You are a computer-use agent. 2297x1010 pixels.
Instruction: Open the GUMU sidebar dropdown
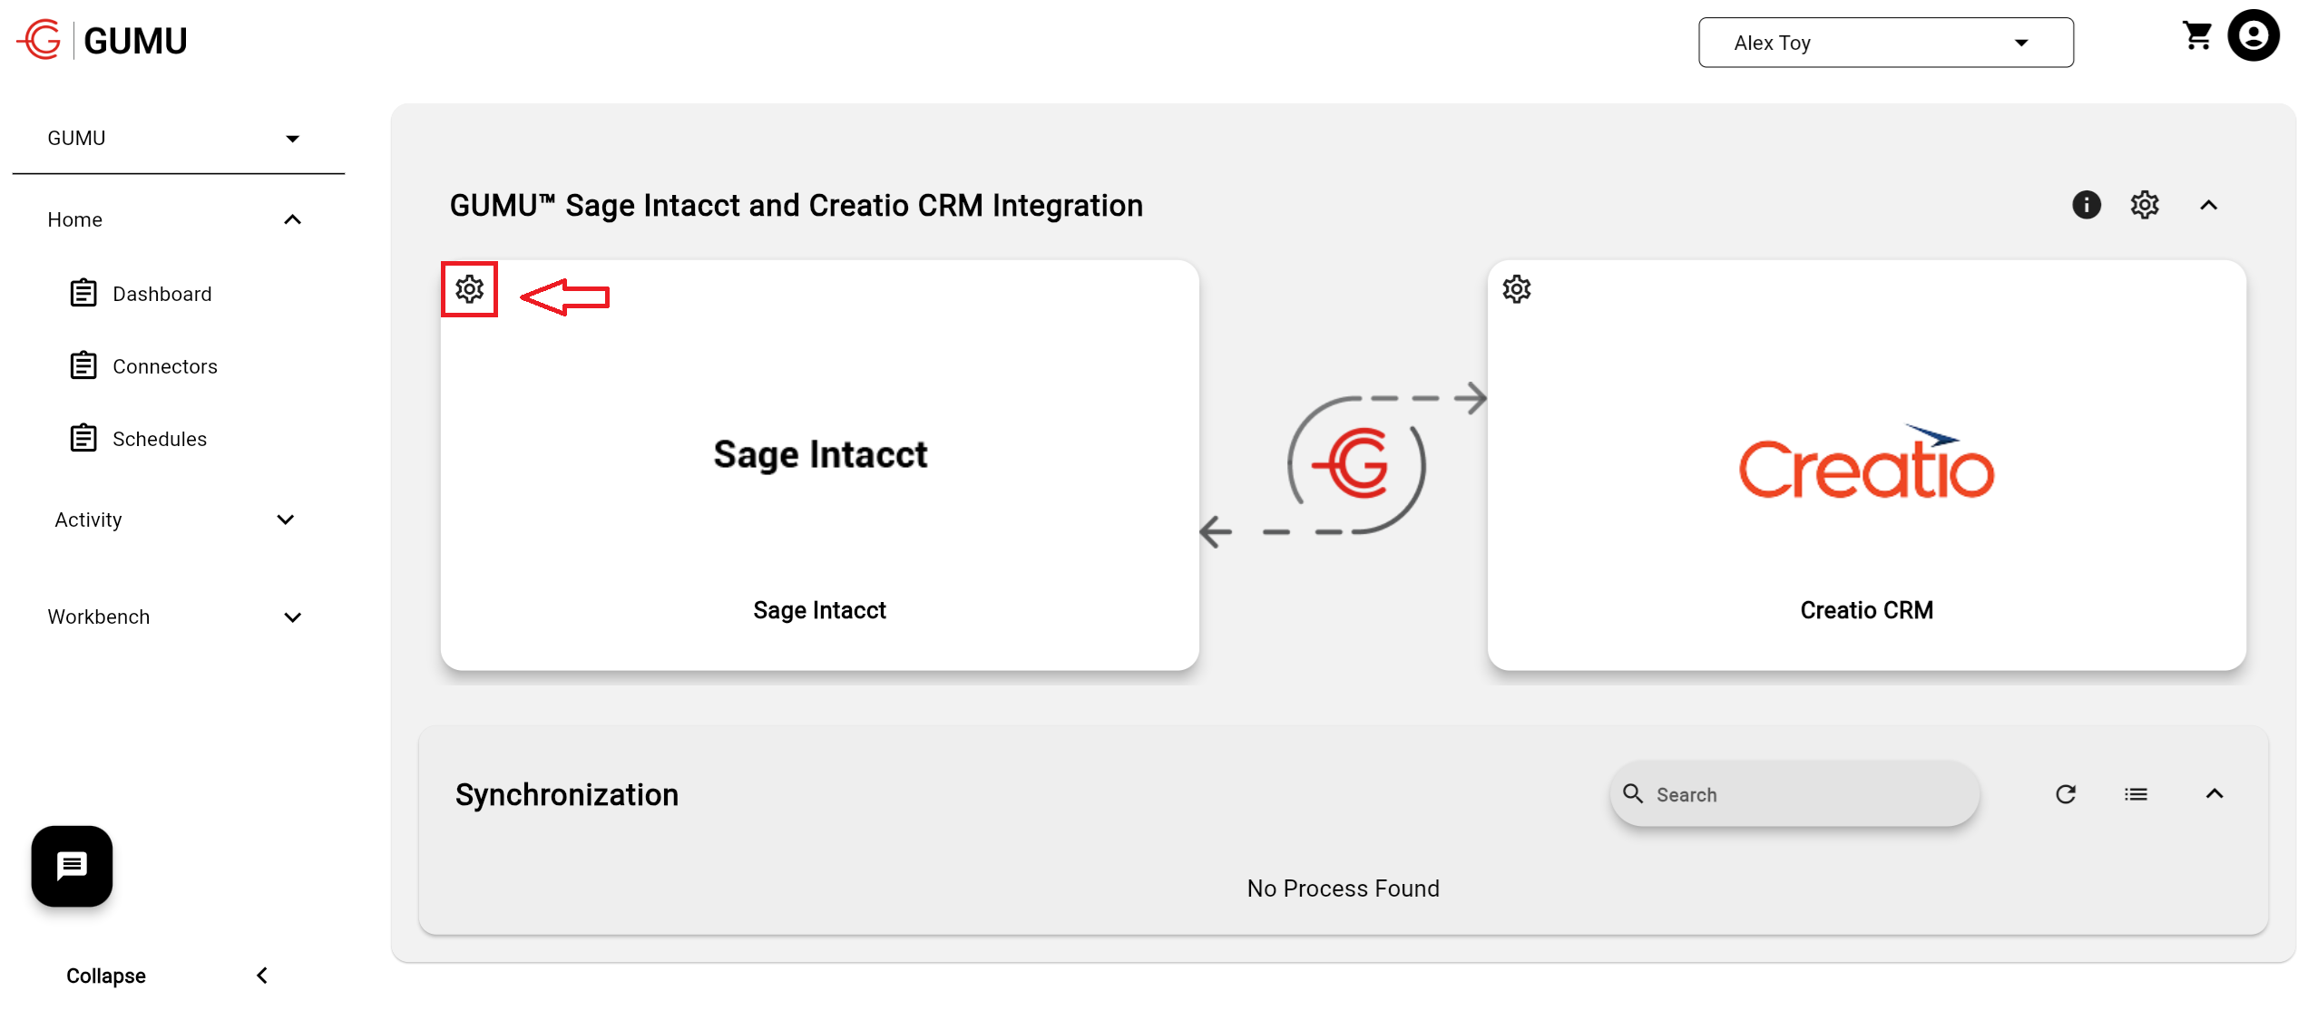click(177, 139)
